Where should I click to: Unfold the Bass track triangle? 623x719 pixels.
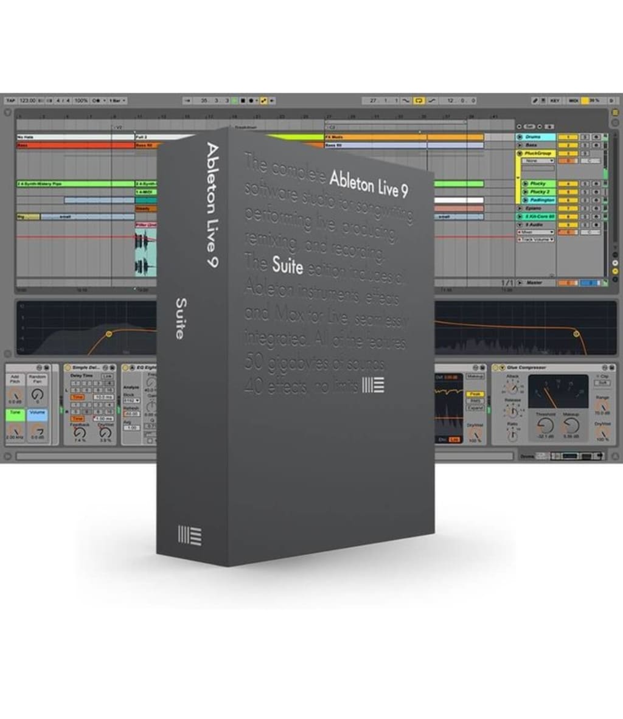pos(520,145)
